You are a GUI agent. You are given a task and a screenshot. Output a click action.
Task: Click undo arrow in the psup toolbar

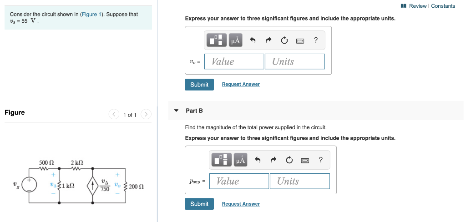258,160
